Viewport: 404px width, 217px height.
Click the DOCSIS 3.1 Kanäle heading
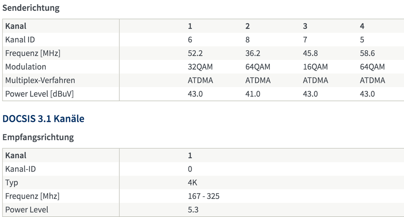point(43,119)
